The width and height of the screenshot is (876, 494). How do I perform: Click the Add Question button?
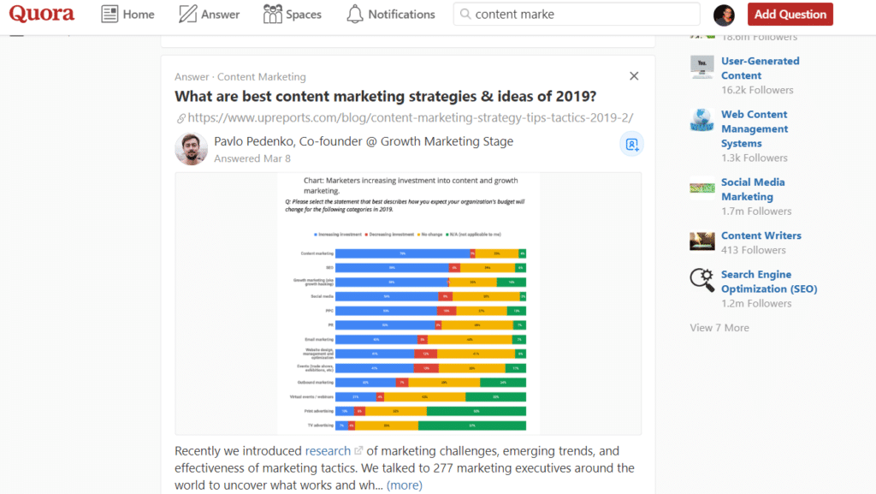[x=790, y=14]
